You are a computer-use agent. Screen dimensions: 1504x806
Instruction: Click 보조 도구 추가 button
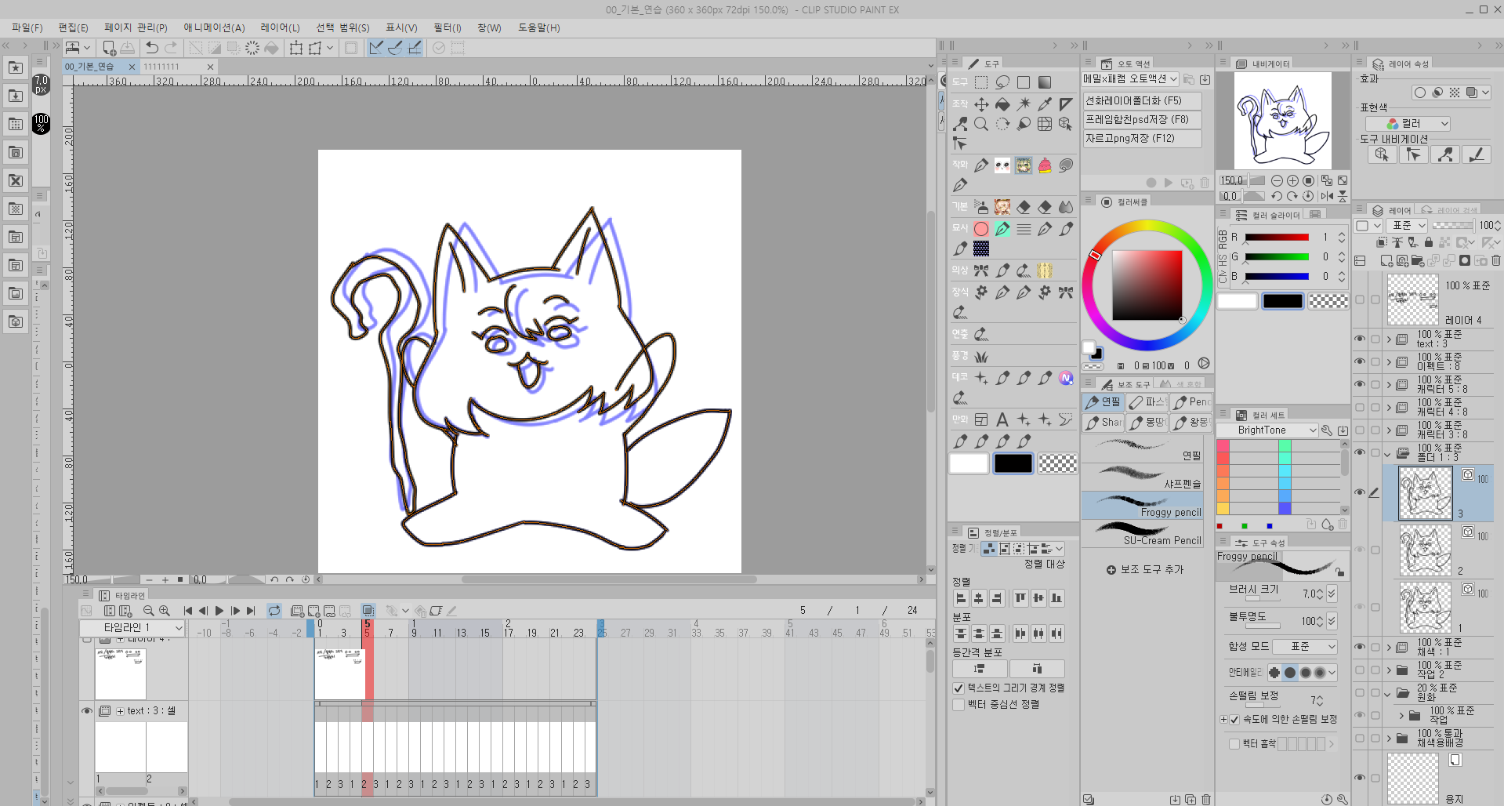pyautogui.click(x=1144, y=569)
